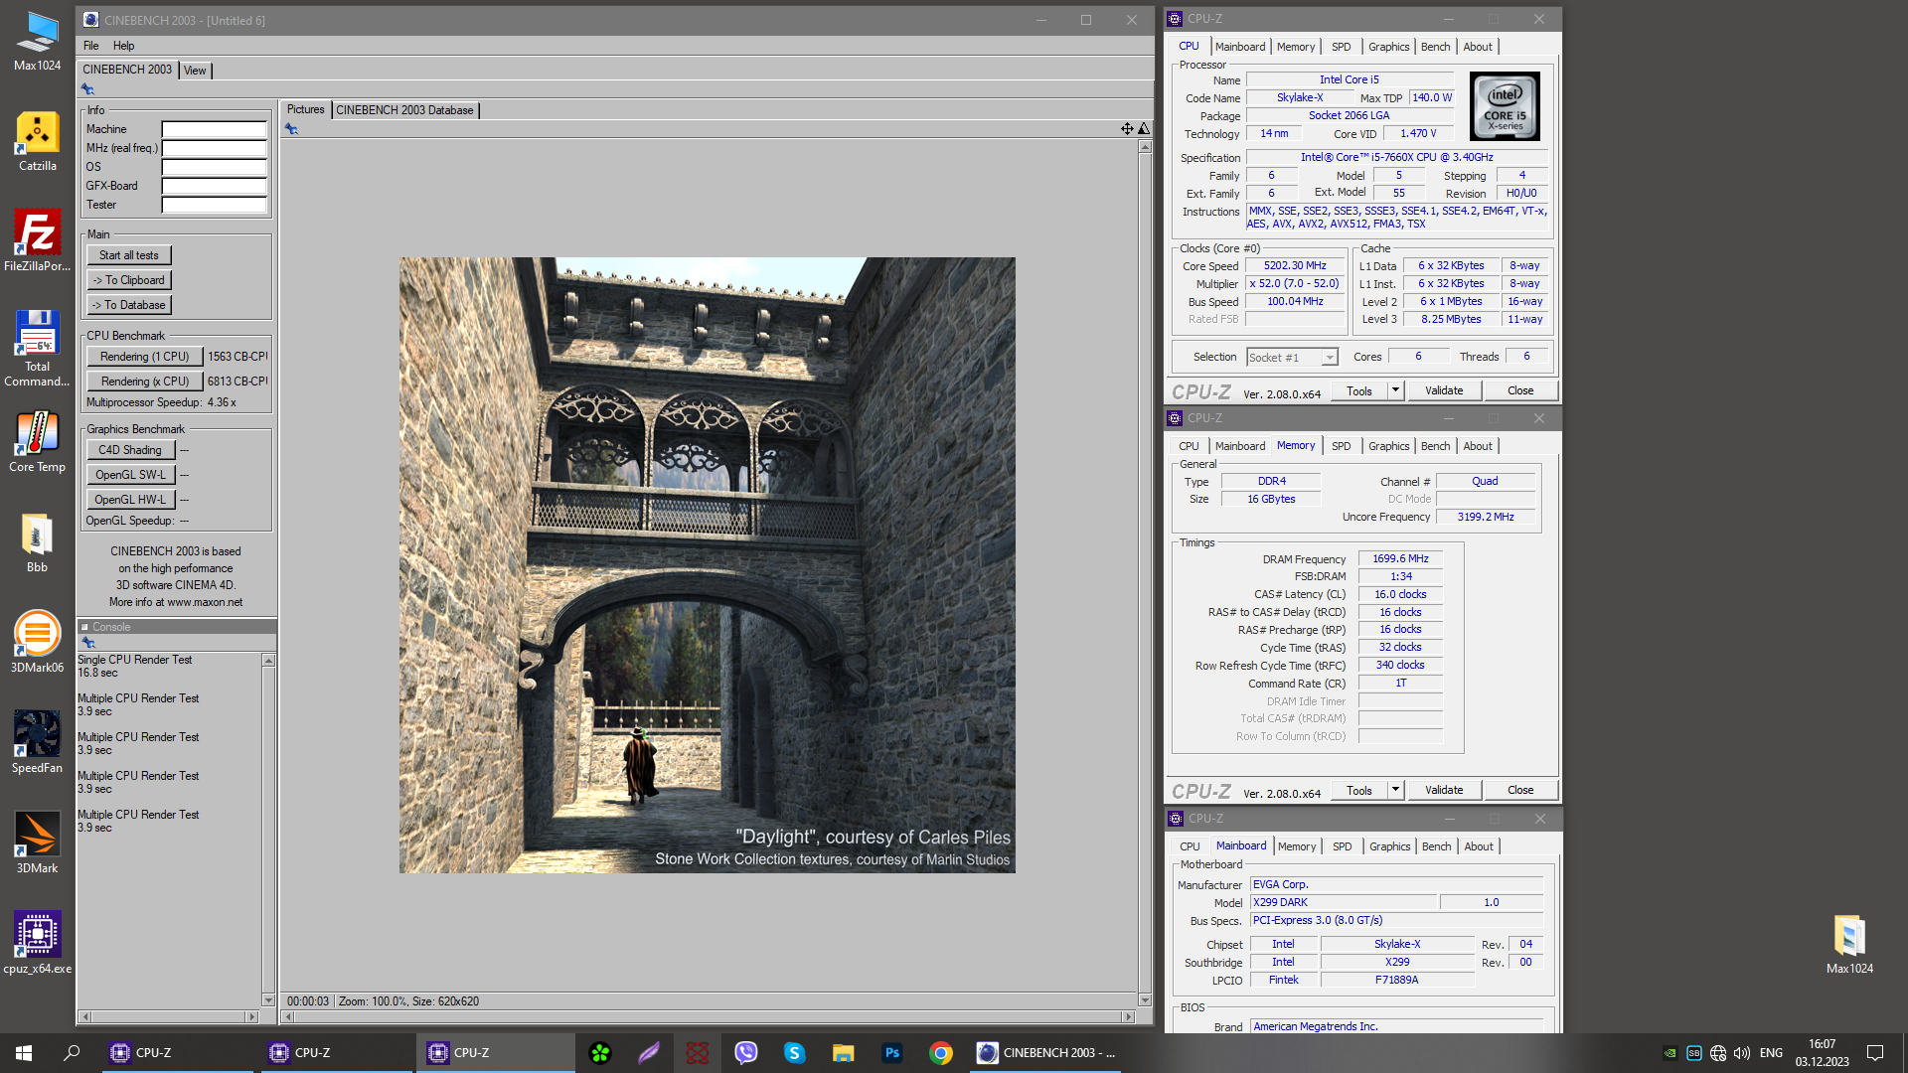Switch to the View tab in CINEBENCH
Image resolution: width=1908 pixels, height=1073 pixels.
pyautogui.click(x=195, y=71)
